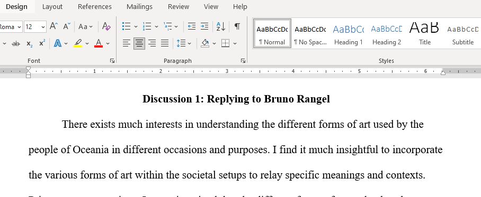The width and height of the screenshot is (481, 197).
Task: Open the View tab
Action: point(211,6)
